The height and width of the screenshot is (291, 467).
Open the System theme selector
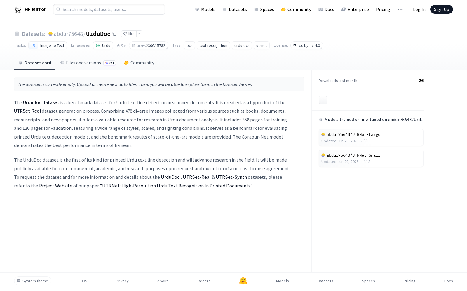33,281
